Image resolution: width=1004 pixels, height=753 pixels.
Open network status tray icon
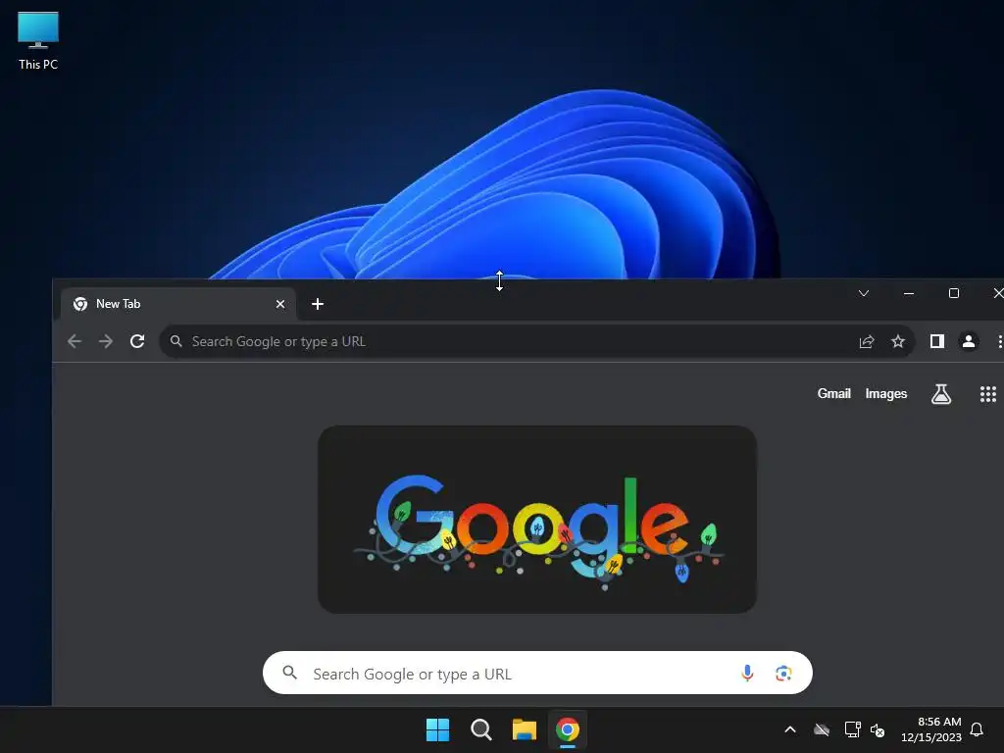852,729
